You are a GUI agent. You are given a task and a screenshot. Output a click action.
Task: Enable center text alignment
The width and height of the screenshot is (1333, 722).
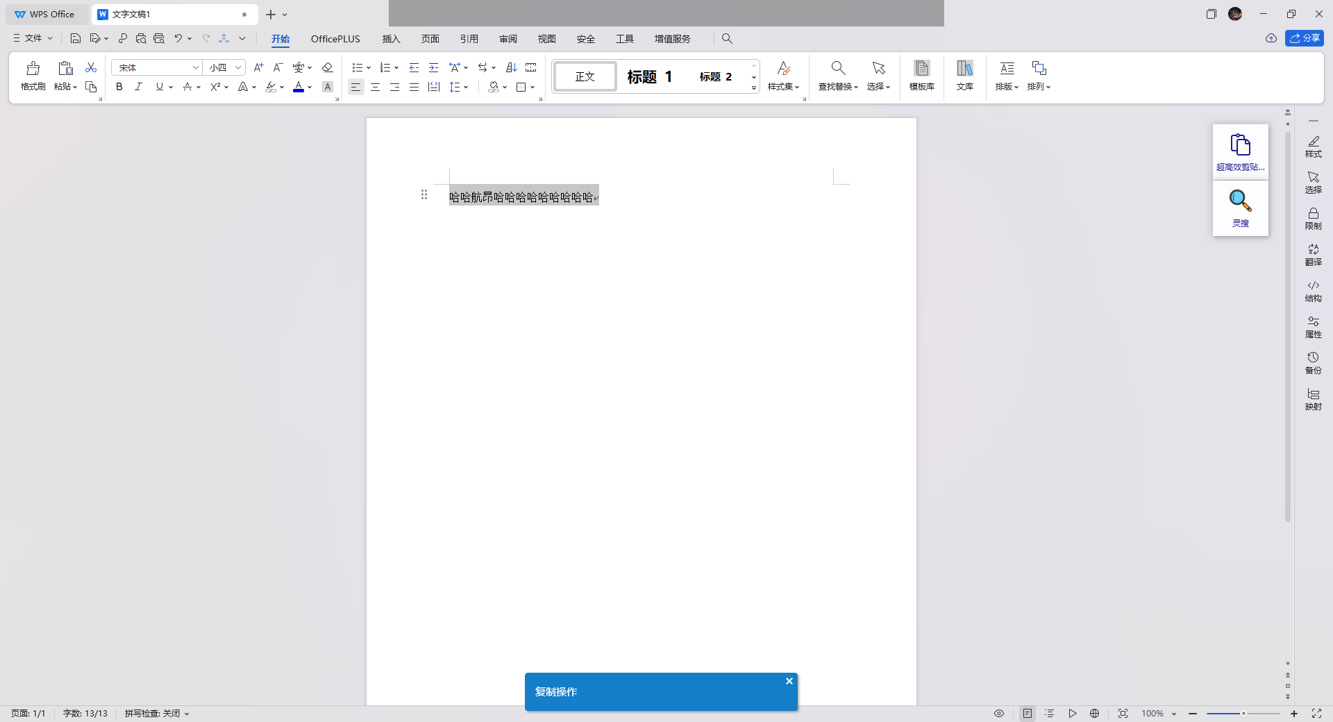click(375, 87)
